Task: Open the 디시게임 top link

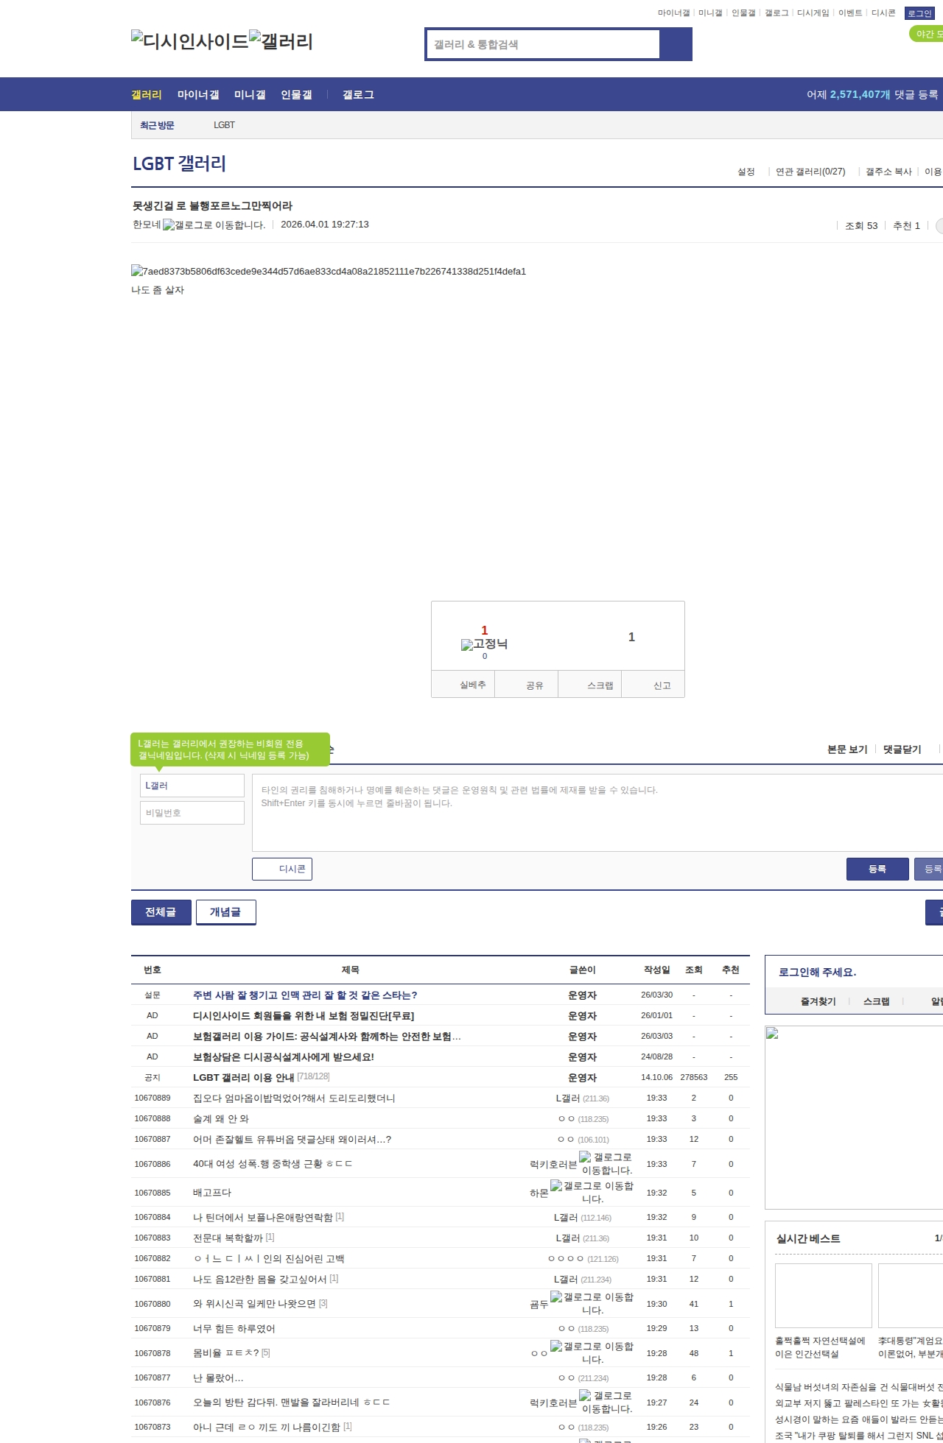Action: tap(813, 13)
